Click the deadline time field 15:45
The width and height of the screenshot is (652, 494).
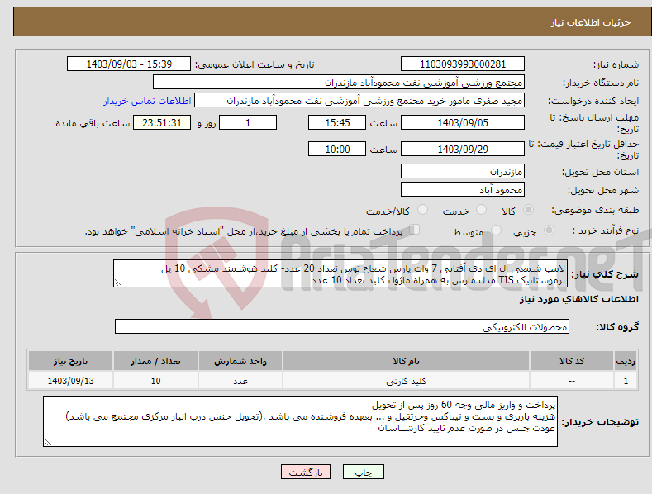pos(337,122)
